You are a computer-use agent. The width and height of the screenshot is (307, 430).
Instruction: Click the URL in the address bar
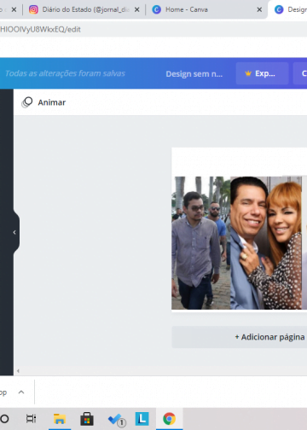coord(40,29)
